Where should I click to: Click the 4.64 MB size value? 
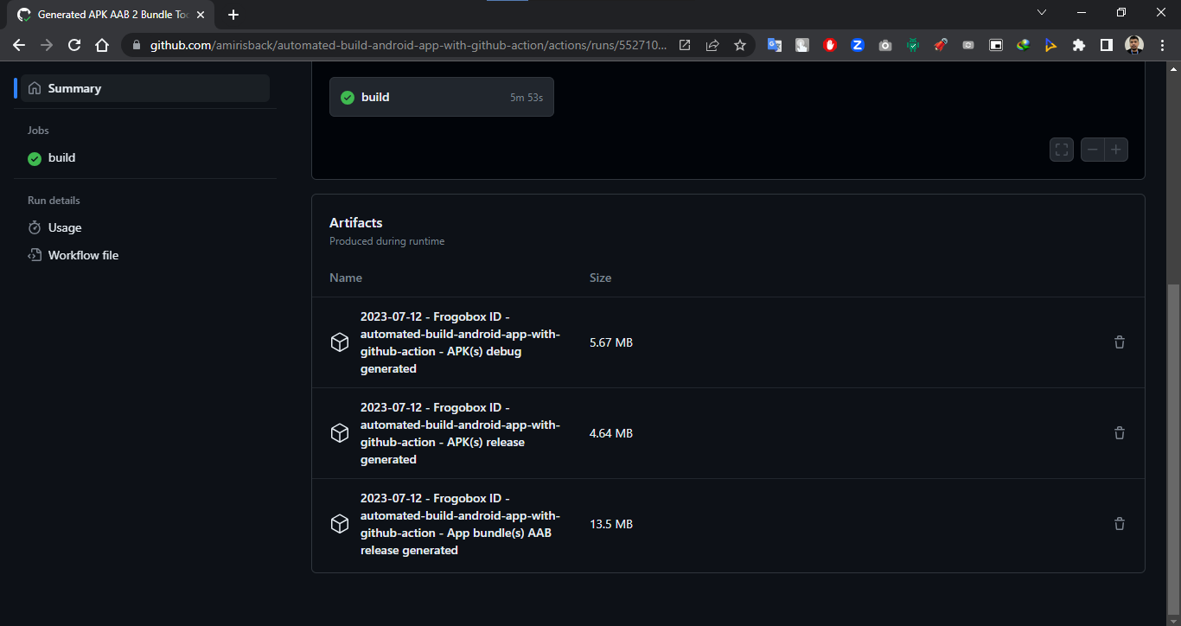611,433
